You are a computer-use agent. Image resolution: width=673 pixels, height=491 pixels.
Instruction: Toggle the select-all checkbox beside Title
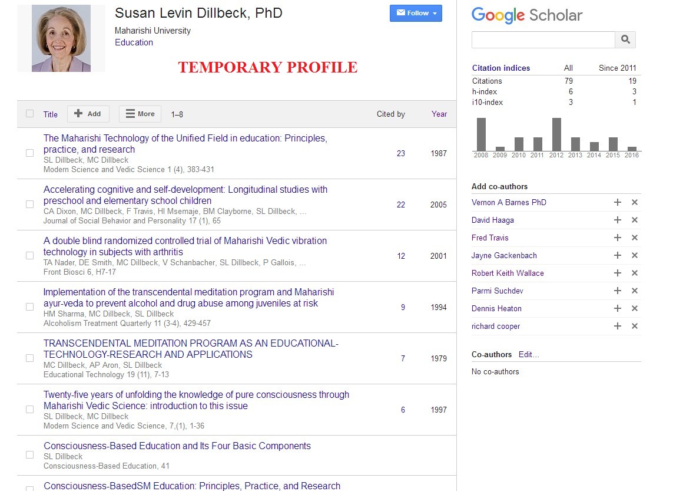pyautogui.click(x=29, y=113)
